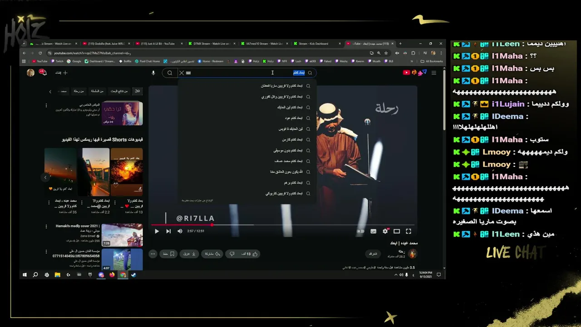Viewport: 581px width, 327px height.
Task: Advance Shorts shelf with left arrow
Action: click(45, 177)
